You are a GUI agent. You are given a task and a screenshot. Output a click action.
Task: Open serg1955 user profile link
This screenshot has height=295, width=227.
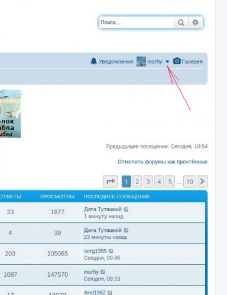(x=95, y=251)
